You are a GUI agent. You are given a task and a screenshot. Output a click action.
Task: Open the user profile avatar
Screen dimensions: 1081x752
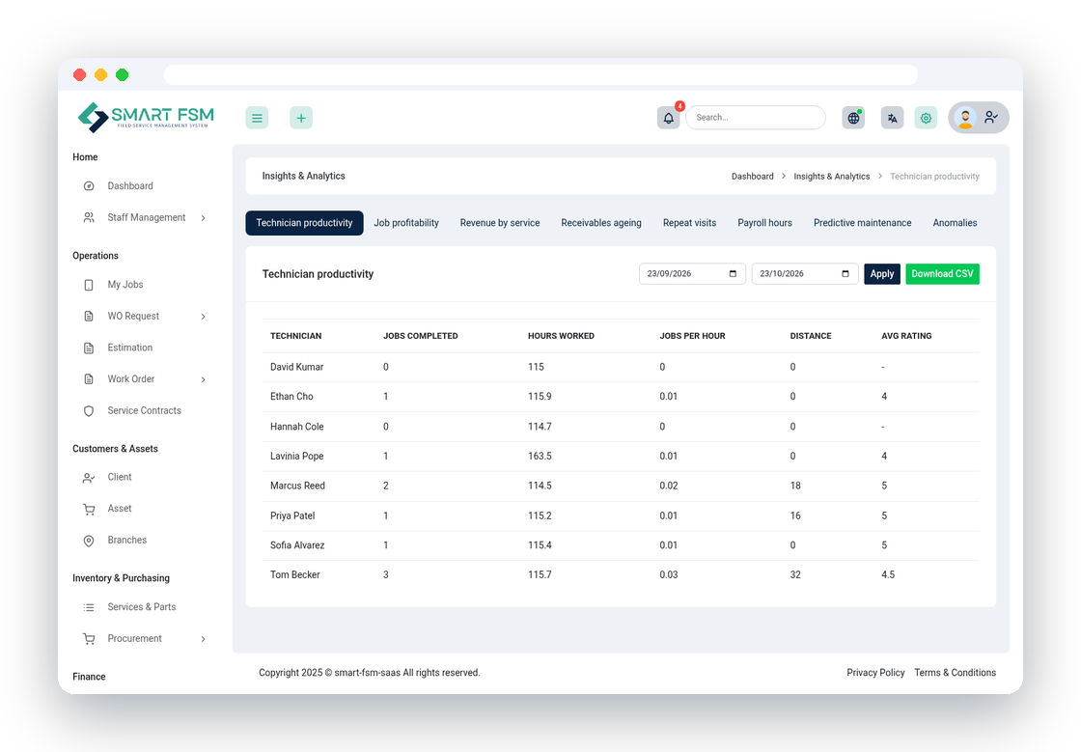966,118
